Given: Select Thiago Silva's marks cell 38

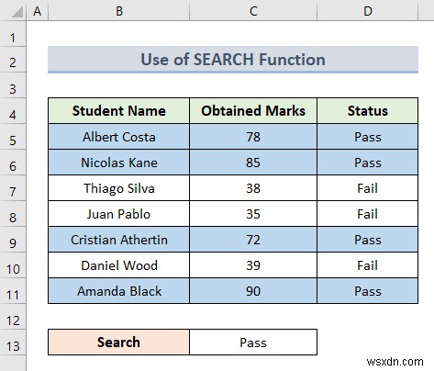Looking at the screenshot, I should (x=253, y=188).
